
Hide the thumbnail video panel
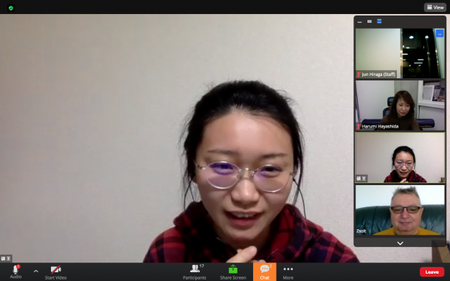pos(359,21)
